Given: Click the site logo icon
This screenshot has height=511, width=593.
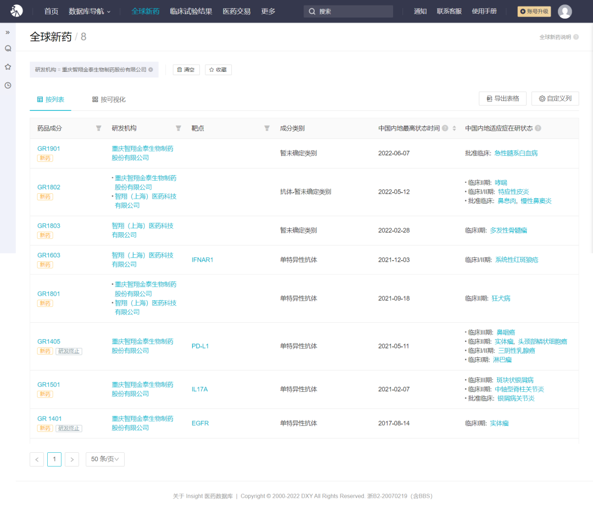Looking at the screenshot, I should coord(16,11).
